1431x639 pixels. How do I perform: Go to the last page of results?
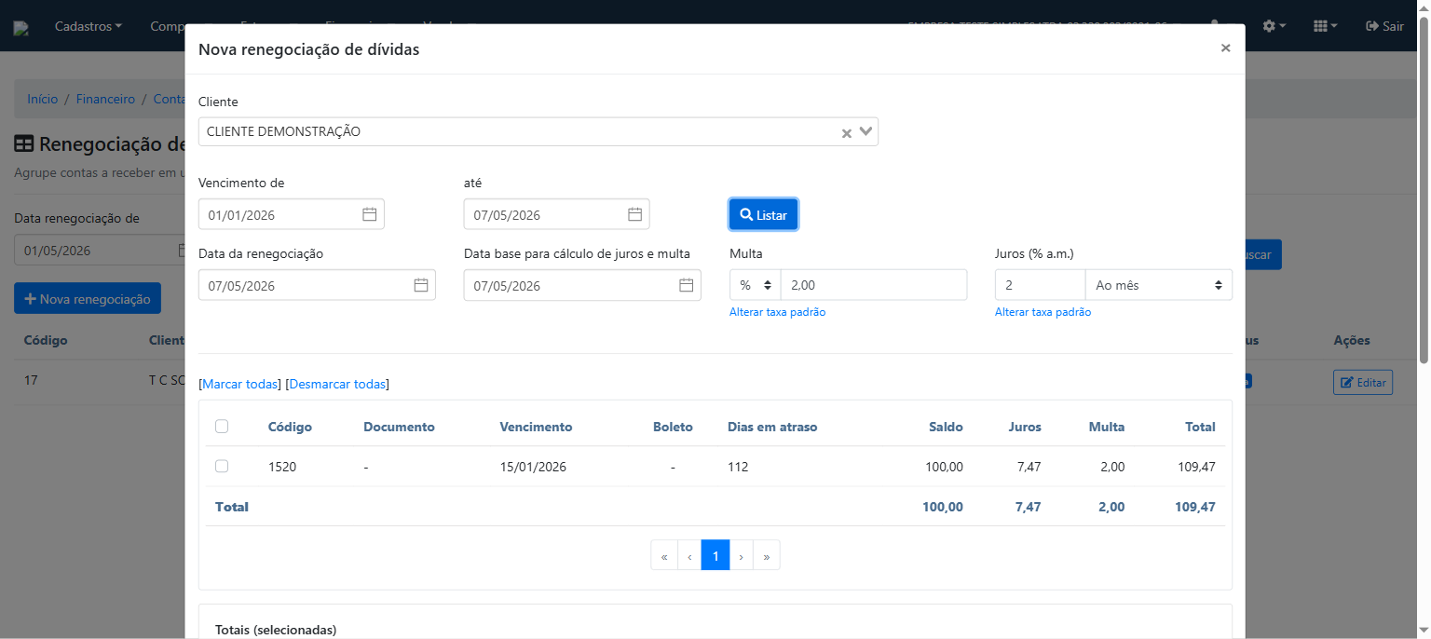[x=766, y=555]
